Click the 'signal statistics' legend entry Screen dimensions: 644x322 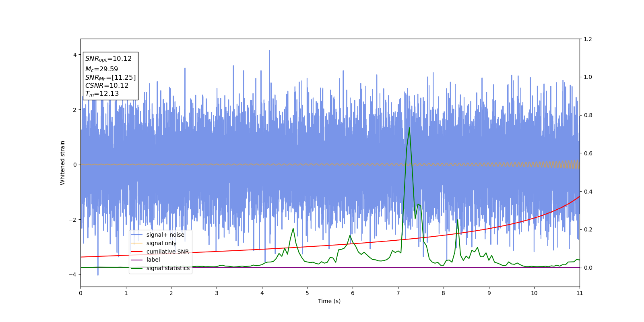point(160,268)
